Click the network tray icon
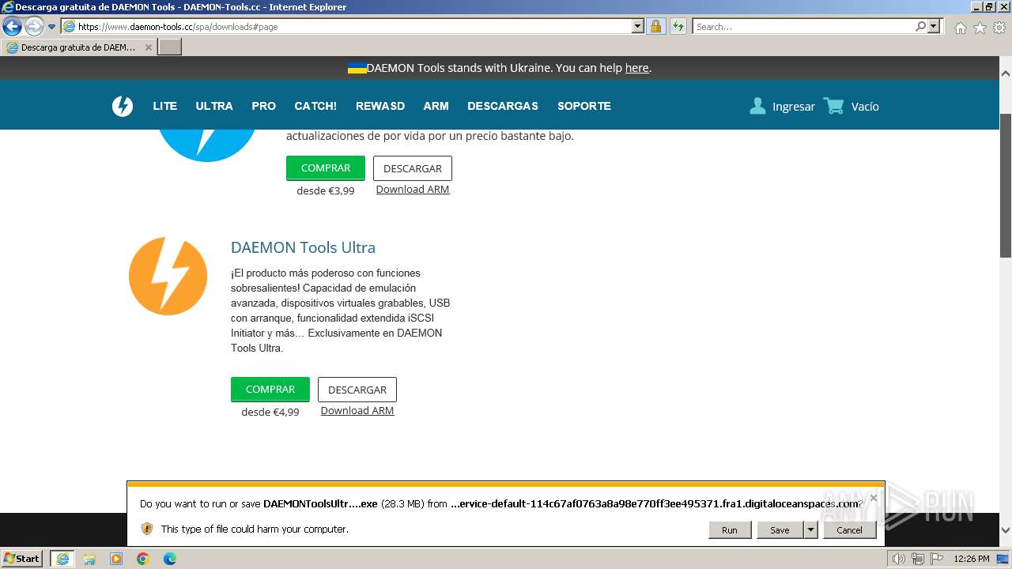1012x569 pixels. coord(918,559)
